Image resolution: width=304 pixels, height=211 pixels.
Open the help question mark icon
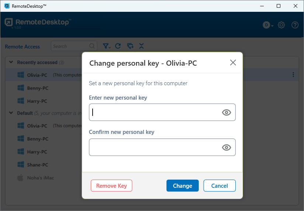[295, 25]
